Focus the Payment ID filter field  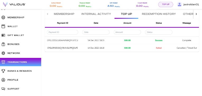[63, 32]
